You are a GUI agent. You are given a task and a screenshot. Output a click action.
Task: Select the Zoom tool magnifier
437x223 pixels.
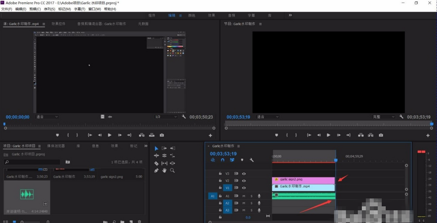(x=172, y=171)
